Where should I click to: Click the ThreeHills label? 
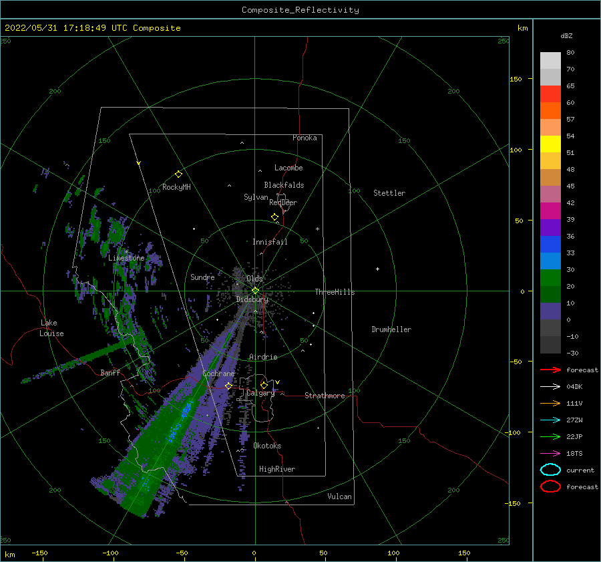coord(335,292)
